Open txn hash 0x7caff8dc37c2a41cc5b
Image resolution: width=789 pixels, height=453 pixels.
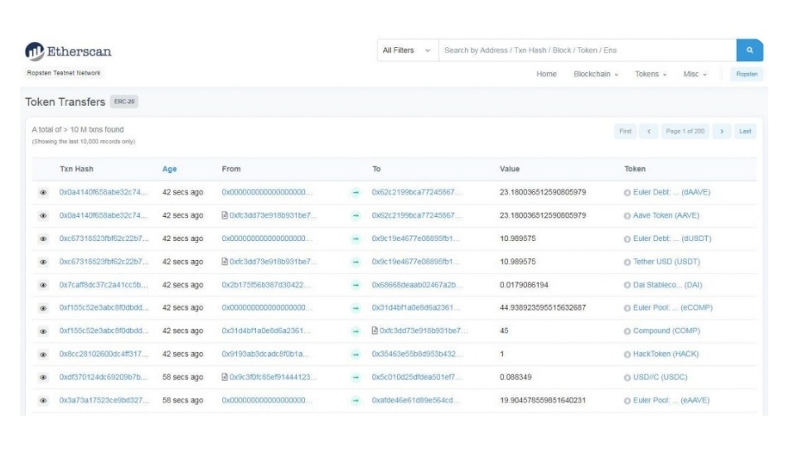click(104, 285)
